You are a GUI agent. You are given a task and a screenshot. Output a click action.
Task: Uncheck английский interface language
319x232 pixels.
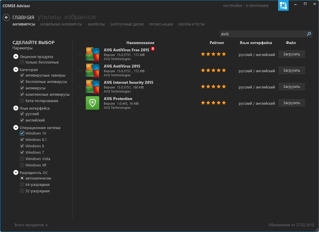(22, 120)
